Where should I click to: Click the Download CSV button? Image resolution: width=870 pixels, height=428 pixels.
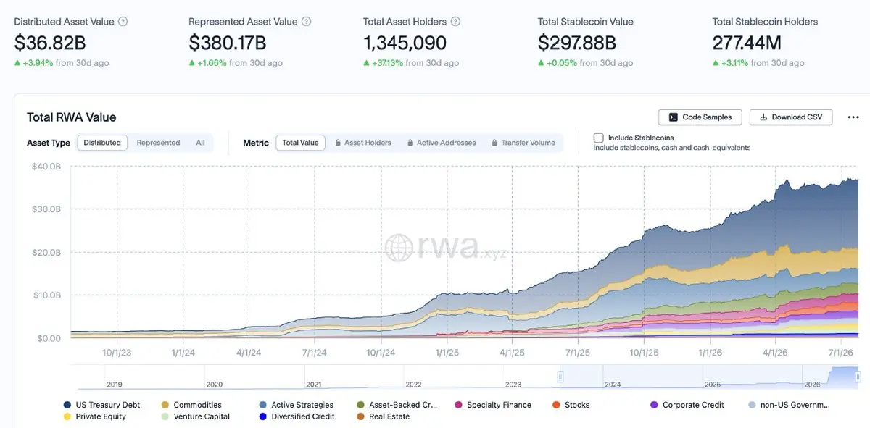point(791,117)
